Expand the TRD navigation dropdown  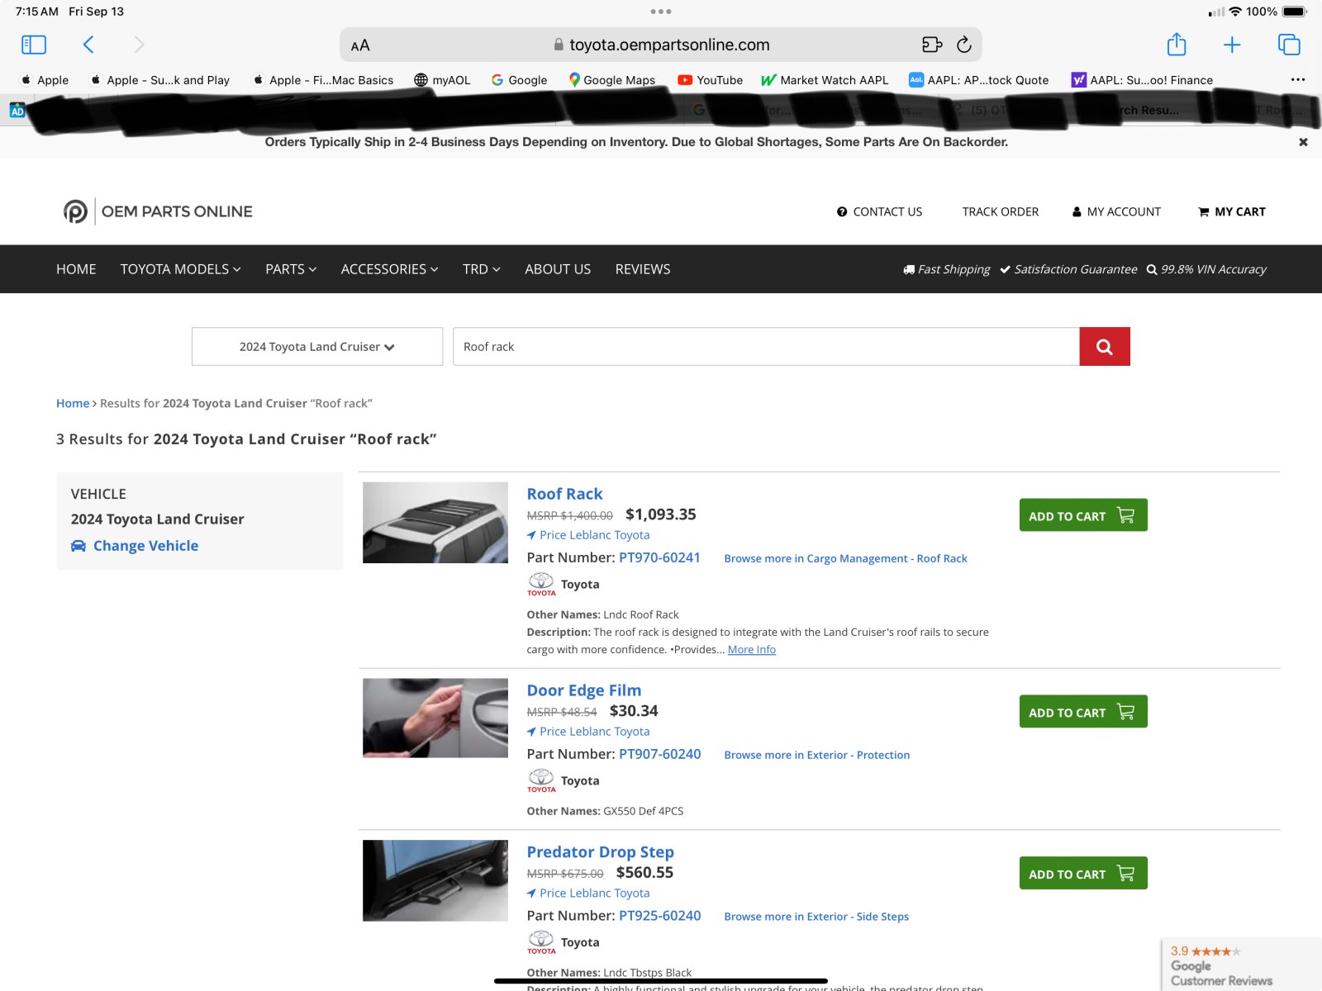(481, 269)
